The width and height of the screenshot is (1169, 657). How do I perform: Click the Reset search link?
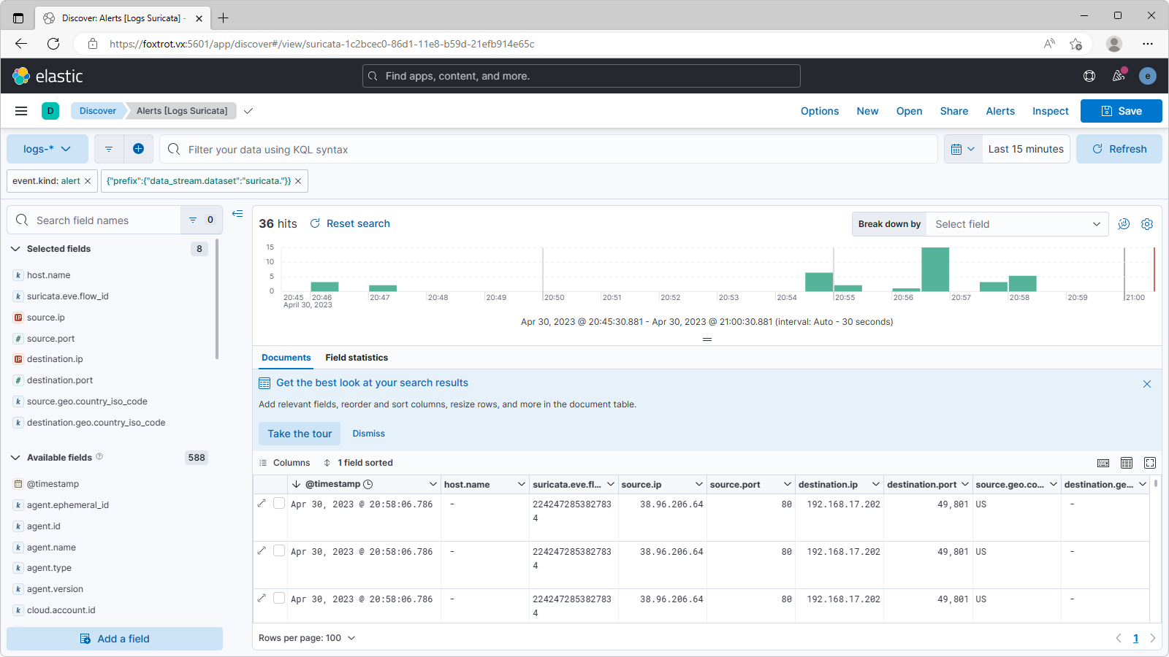tap(358, 223)
